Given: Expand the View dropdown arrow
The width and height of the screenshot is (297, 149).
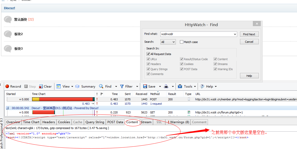Looking at the screenshot, I should point(72,87).
